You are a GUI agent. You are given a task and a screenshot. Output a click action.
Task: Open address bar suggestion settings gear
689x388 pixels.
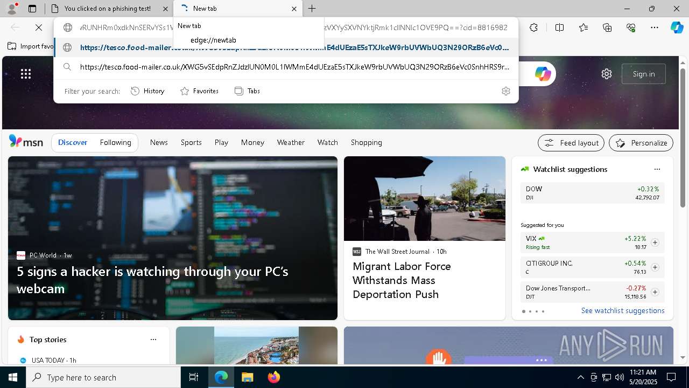[x=505, y=91]
